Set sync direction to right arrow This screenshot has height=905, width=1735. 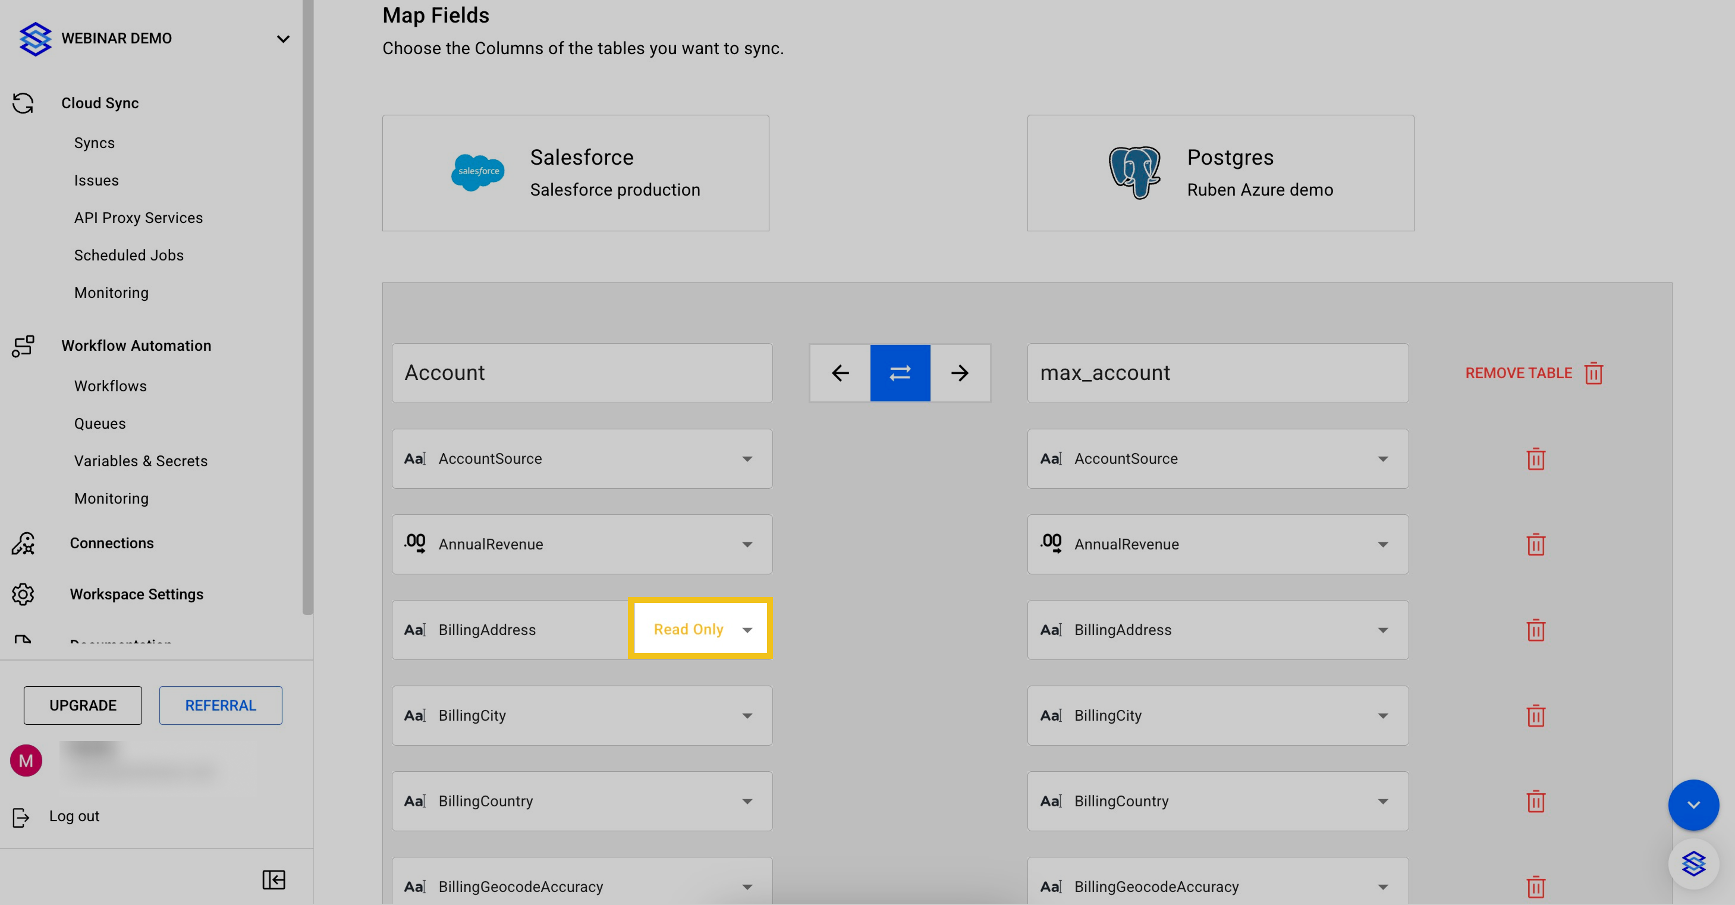click(x=960, y=373)
